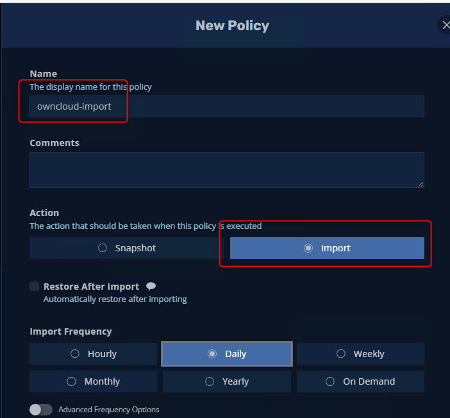Set import frequency to Weekly

360,354
